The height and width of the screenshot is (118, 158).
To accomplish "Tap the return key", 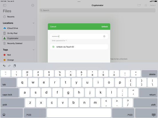I will coord(148,93).
